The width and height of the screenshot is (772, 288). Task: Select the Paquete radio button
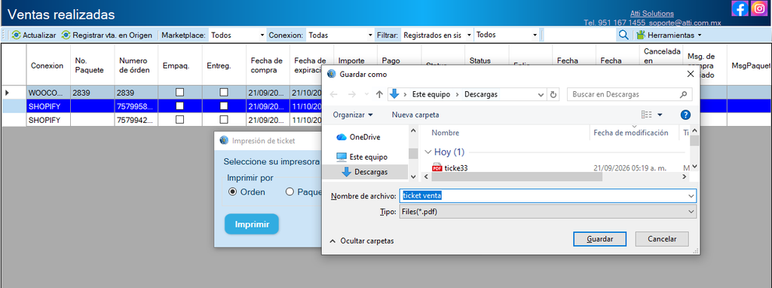point(289,192)
